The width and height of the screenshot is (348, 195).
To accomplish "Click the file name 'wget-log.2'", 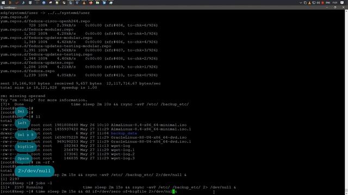I will (123, 154).
